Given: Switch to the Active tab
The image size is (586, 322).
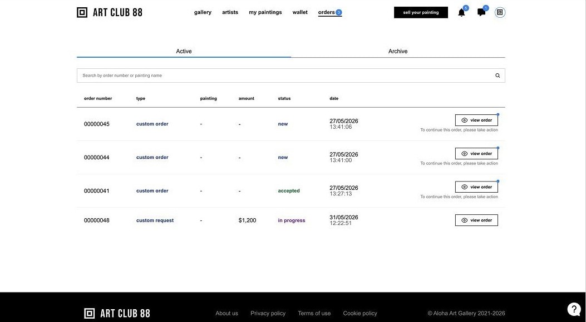Looking at the screenshot, I should coord(184,51).
